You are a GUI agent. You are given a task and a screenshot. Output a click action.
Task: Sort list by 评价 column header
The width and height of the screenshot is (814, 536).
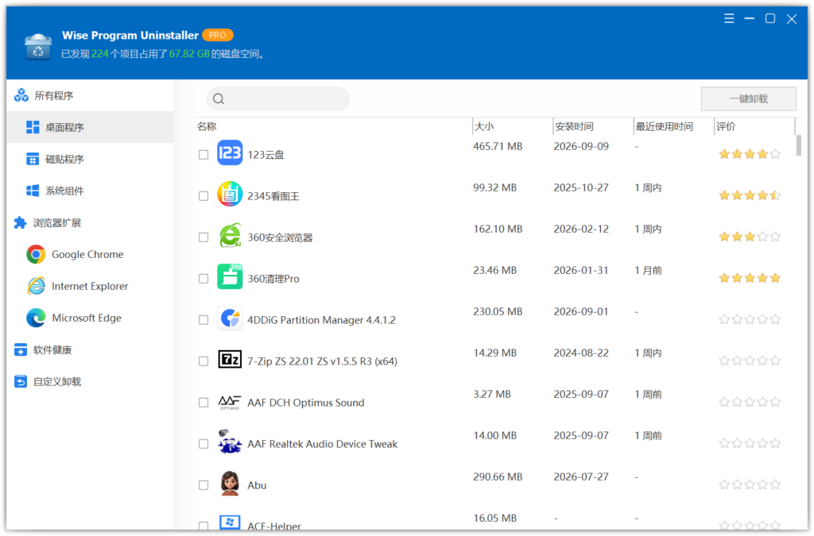tap(726, 126)
